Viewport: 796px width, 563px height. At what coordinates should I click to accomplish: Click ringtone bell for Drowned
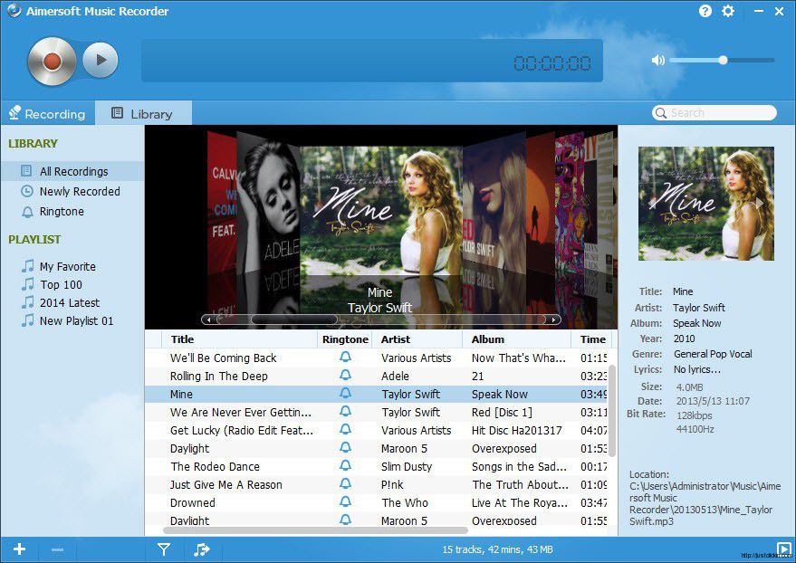click(x=345, y=502)
